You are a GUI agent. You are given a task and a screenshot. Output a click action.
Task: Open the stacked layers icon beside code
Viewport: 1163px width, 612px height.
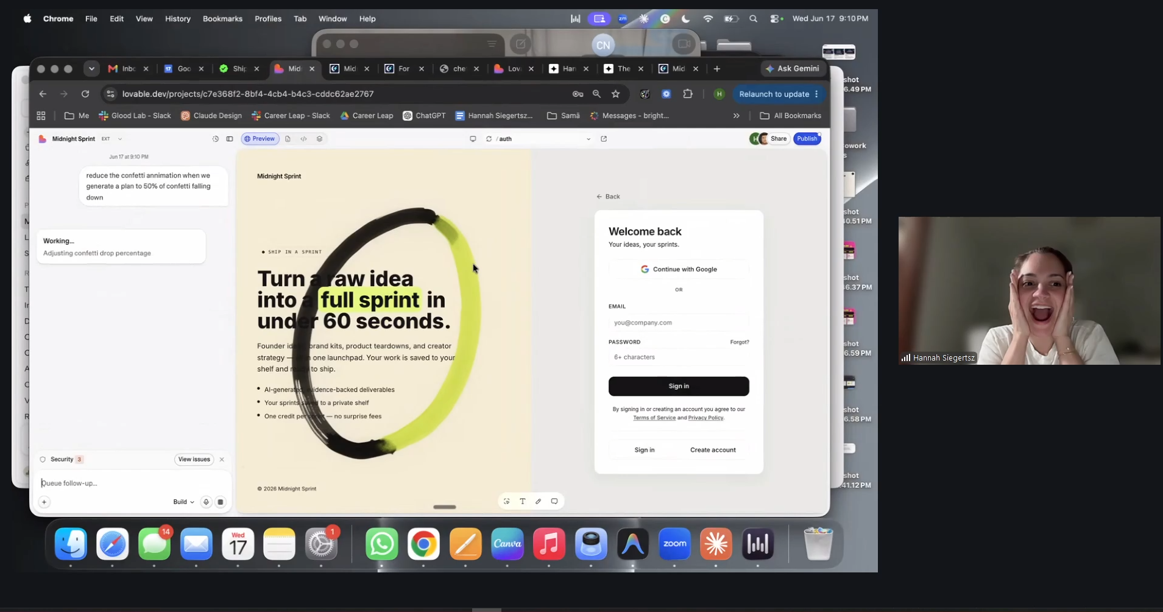coord(319,139)
